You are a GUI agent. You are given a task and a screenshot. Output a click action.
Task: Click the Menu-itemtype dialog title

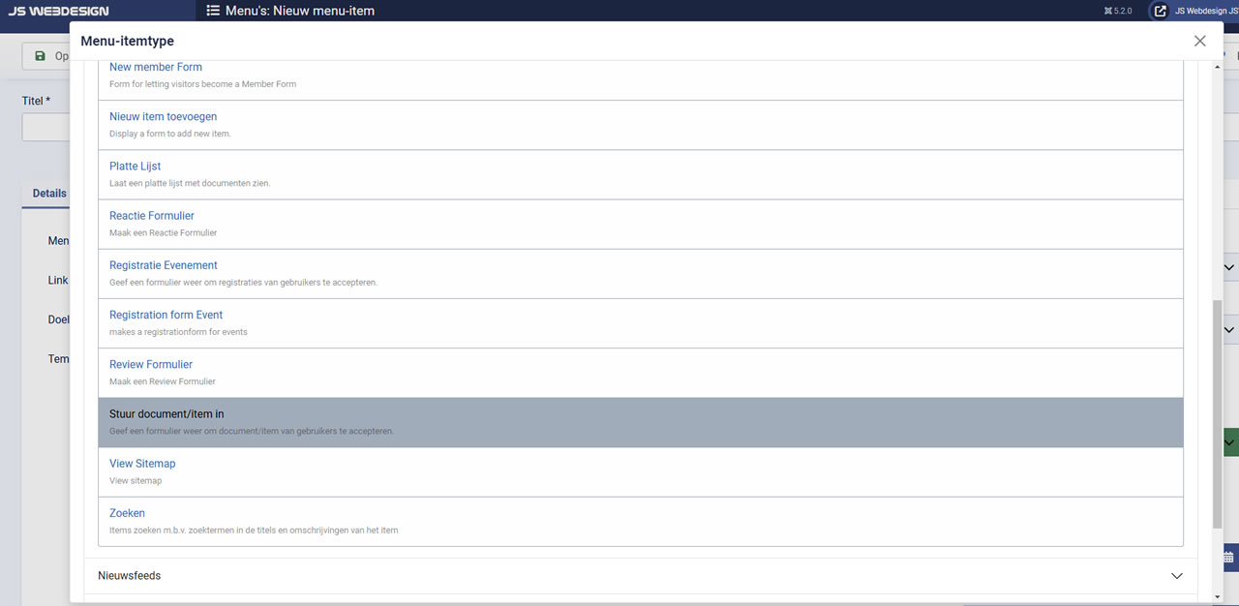point(130,42)
